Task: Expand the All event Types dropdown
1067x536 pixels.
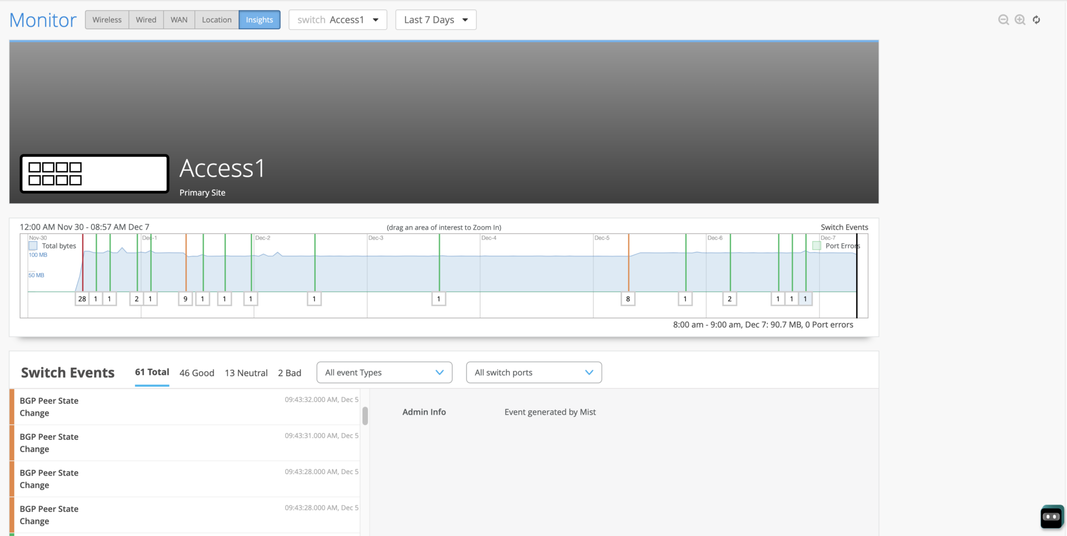Action: pyautogui.click(x=384, y=372)
